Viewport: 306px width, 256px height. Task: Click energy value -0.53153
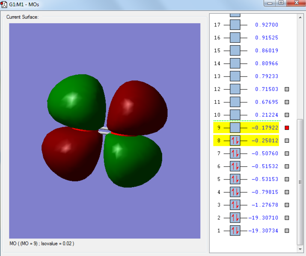click(x=265, y=179)
